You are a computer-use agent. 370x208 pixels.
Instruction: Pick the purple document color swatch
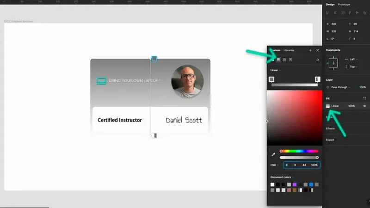click(295, 184)
